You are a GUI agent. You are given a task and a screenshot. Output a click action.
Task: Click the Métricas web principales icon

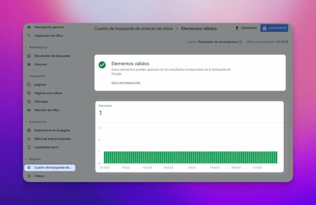point(29,139)
